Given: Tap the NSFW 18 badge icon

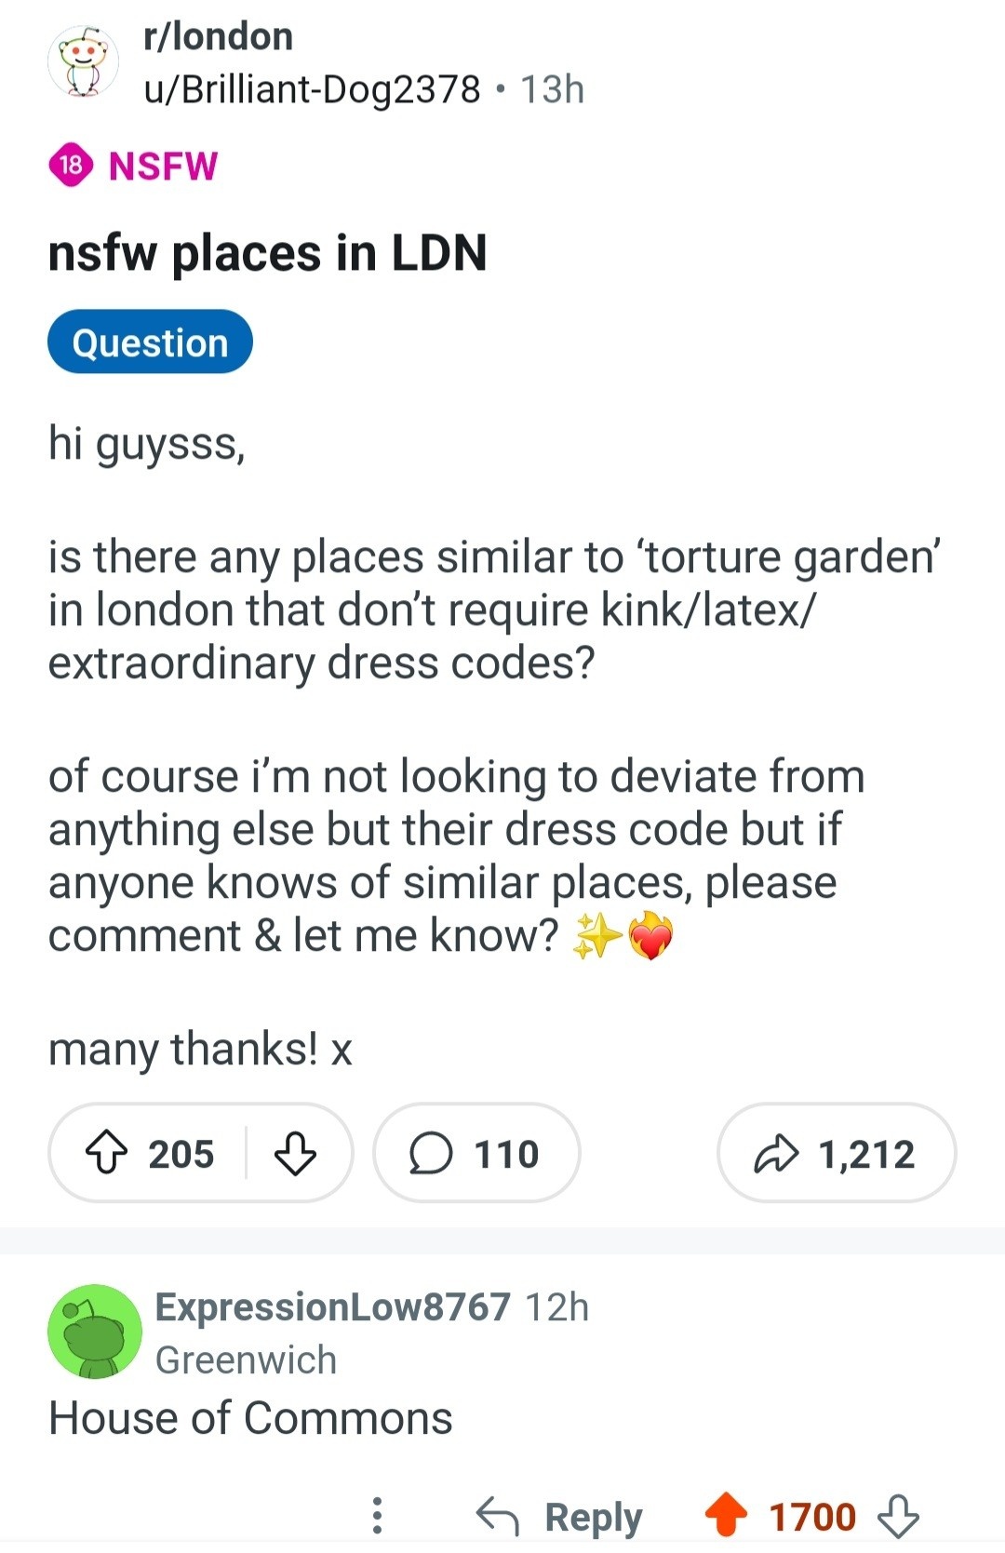Looking at the screenshot, I should [x=71, y=166].
